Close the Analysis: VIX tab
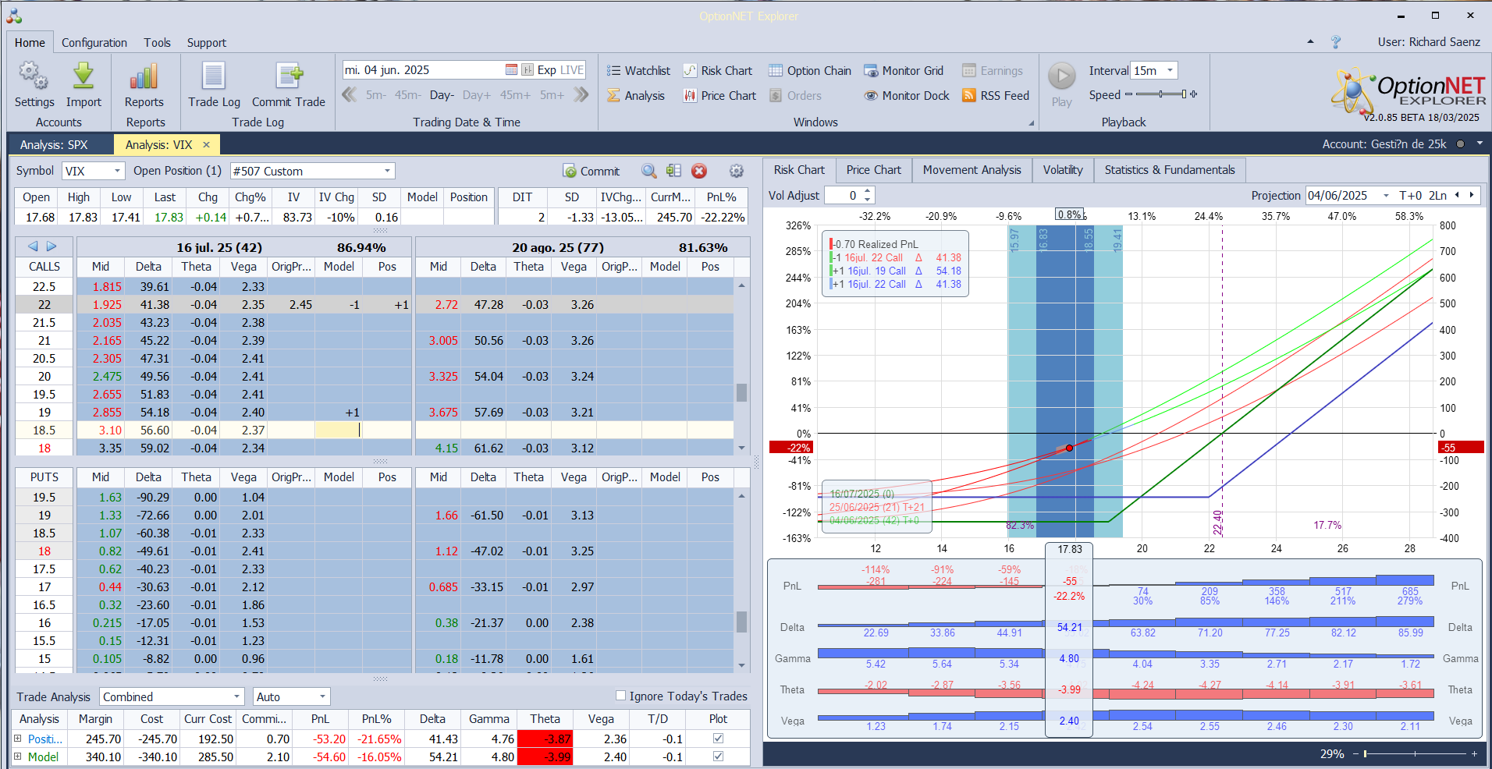Viewport: 1492px width, 769px height. pos(206,144)
